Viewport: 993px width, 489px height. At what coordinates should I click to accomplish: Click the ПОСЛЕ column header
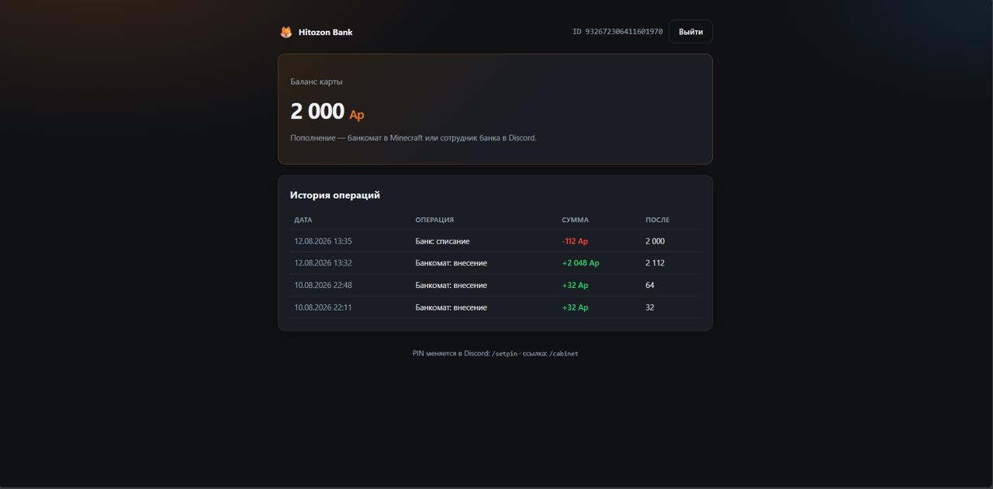(657, 220)
